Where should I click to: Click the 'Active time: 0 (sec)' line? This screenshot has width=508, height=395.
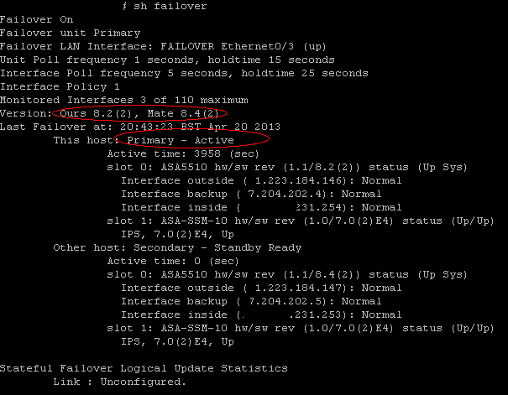pyautogui.click(x=173, y=261)
